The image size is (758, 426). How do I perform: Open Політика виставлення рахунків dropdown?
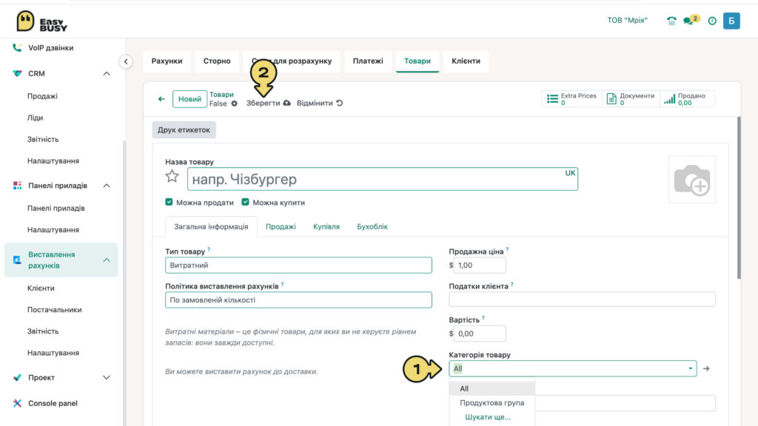click(x=298, y=300)
